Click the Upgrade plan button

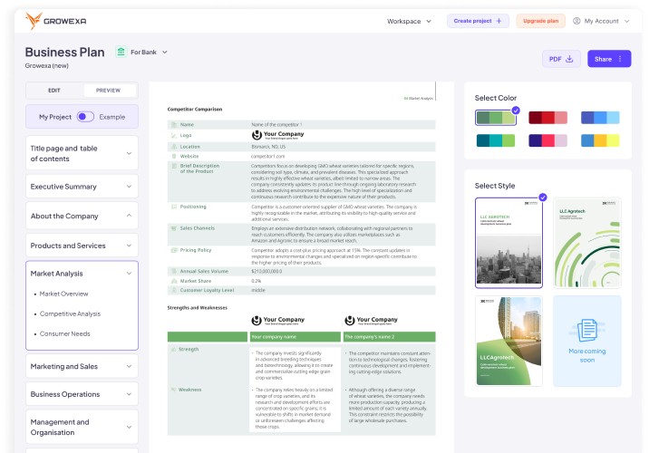(x=540, y=21)
